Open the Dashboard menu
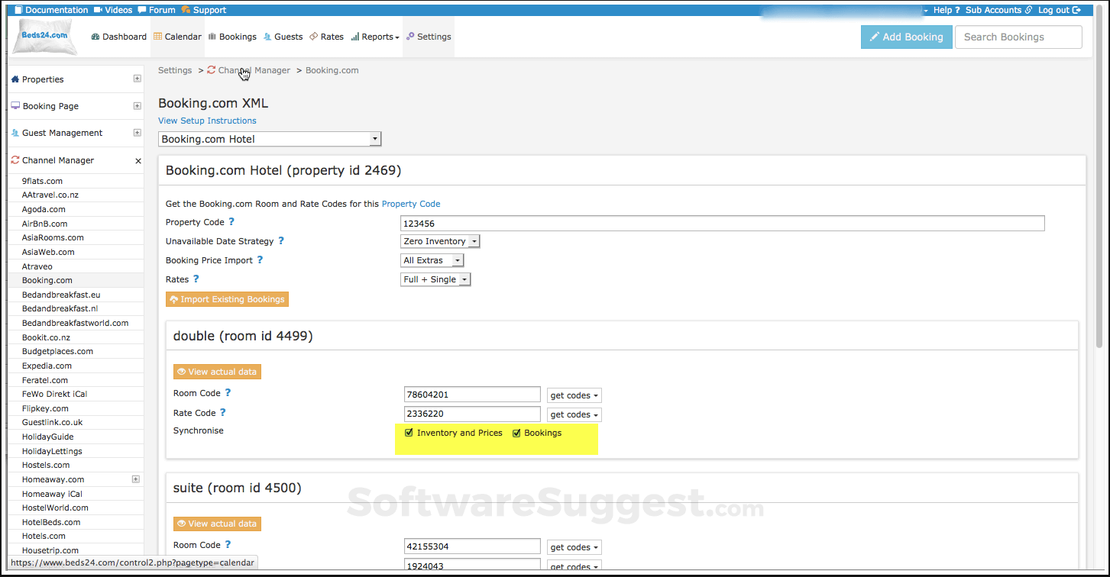The image size is (1110, 577). [119, 37]
